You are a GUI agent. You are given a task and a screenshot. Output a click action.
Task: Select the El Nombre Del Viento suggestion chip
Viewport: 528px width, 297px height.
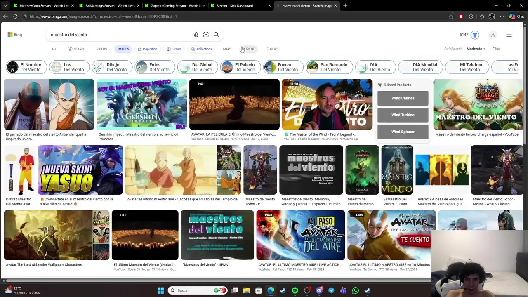tap(26, 67)
